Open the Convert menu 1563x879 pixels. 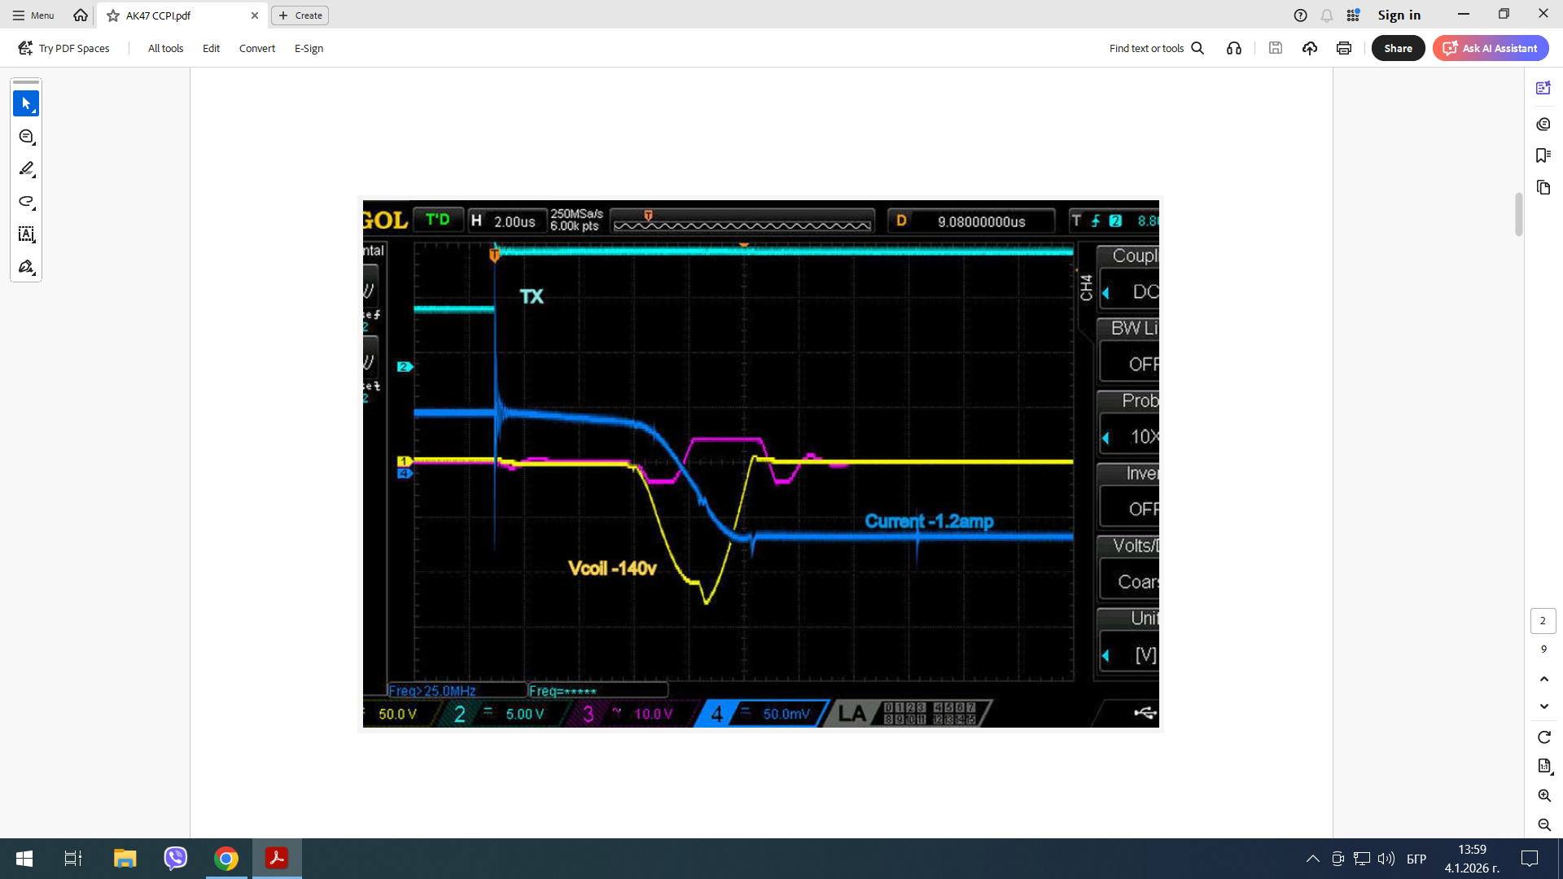pos(257,48)
